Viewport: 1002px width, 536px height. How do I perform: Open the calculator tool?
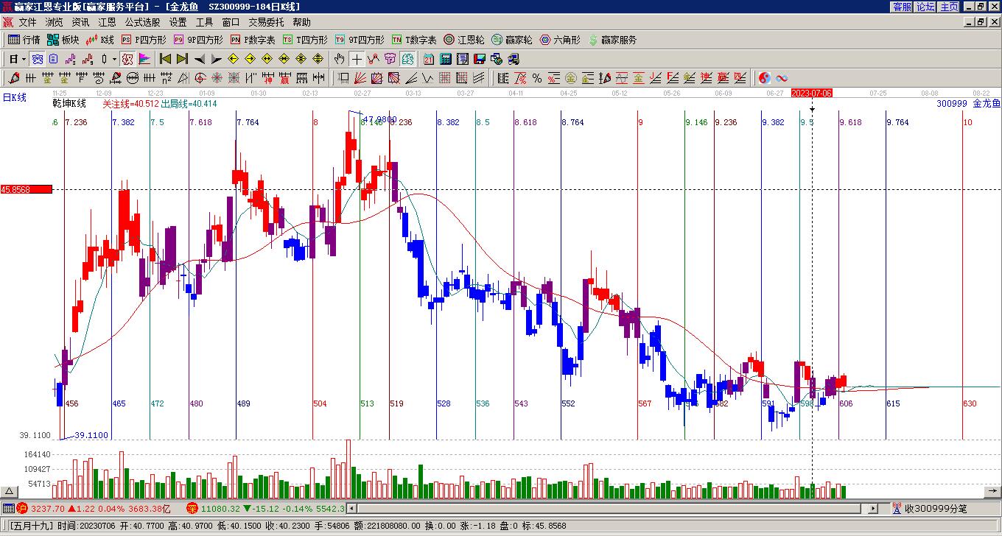coord(446,59)
